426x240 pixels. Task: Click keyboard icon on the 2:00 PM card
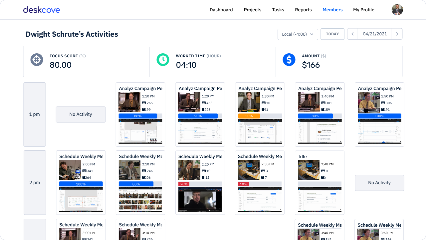click(x=85, y=171)
